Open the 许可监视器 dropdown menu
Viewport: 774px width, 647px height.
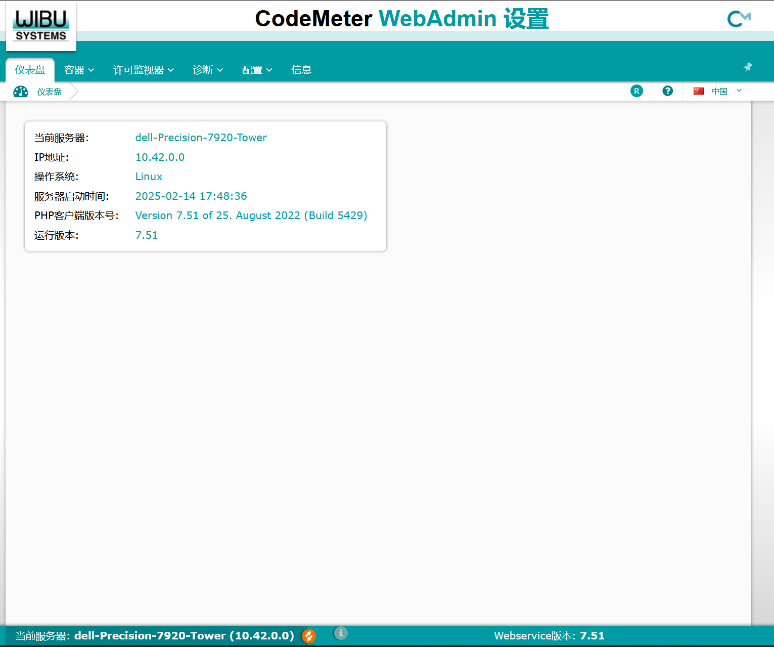(144, 70)
